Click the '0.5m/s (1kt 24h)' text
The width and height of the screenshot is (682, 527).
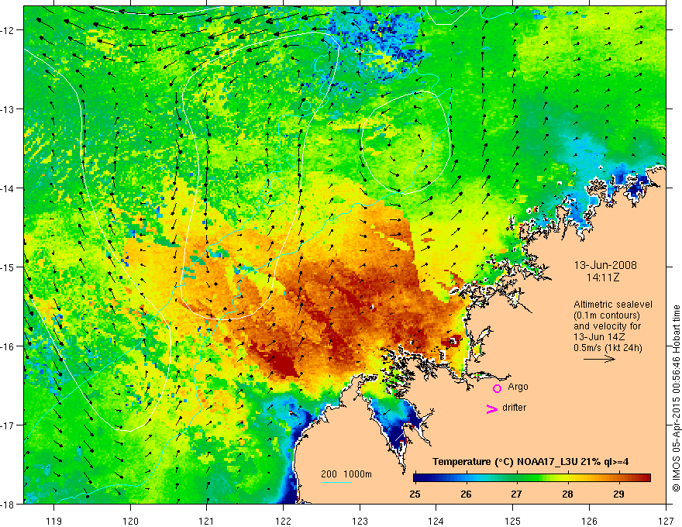coord(608,348)
